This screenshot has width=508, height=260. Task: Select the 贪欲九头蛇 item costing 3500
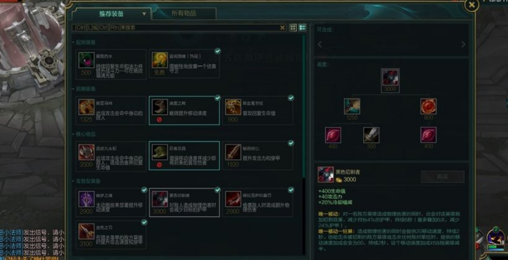tap(111, 156)
